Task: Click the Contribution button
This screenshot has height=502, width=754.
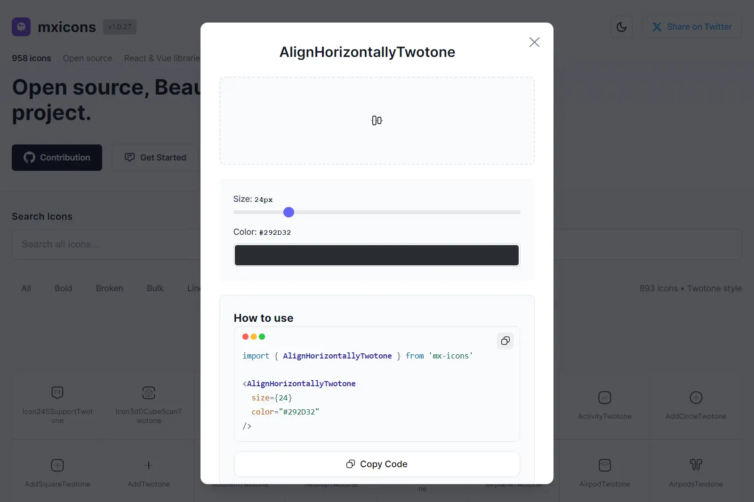Action: 56,158
